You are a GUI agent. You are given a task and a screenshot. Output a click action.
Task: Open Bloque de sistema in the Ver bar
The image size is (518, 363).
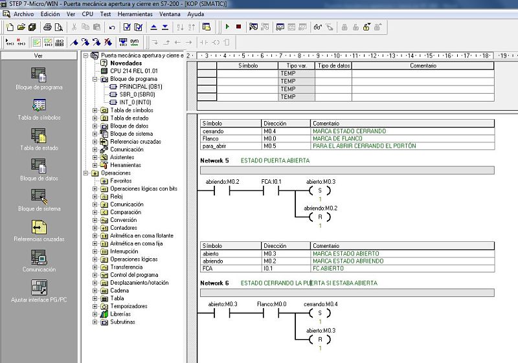[x=39, y=201]
